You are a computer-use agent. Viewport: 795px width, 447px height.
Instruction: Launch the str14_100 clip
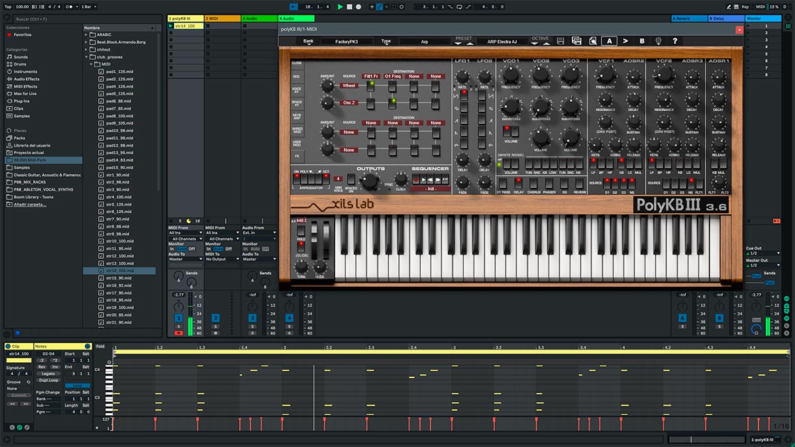(x=170, y=26)
